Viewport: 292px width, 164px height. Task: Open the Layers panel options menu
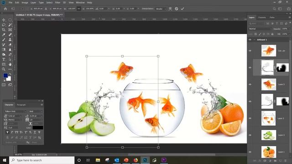(290, 17)
